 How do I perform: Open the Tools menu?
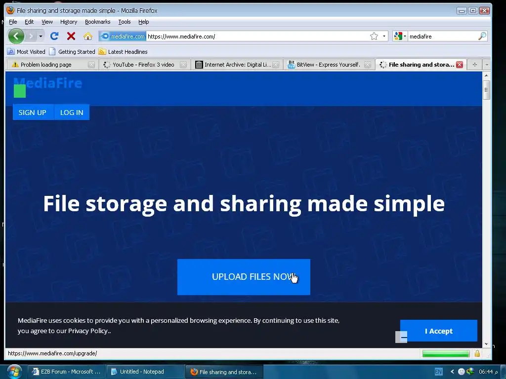[124, 22]
